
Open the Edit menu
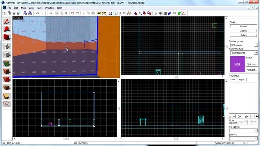point(16,8)
